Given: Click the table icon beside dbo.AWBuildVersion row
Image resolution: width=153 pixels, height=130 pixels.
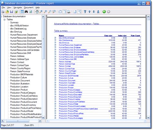Looking at the screenshot, I should pos(55,38).
